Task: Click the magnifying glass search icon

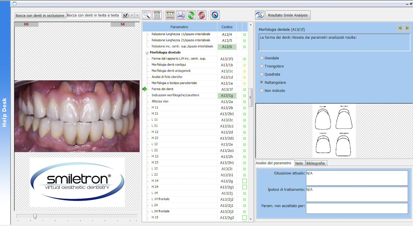Action: pyautogui.click(x=146, y=15)
